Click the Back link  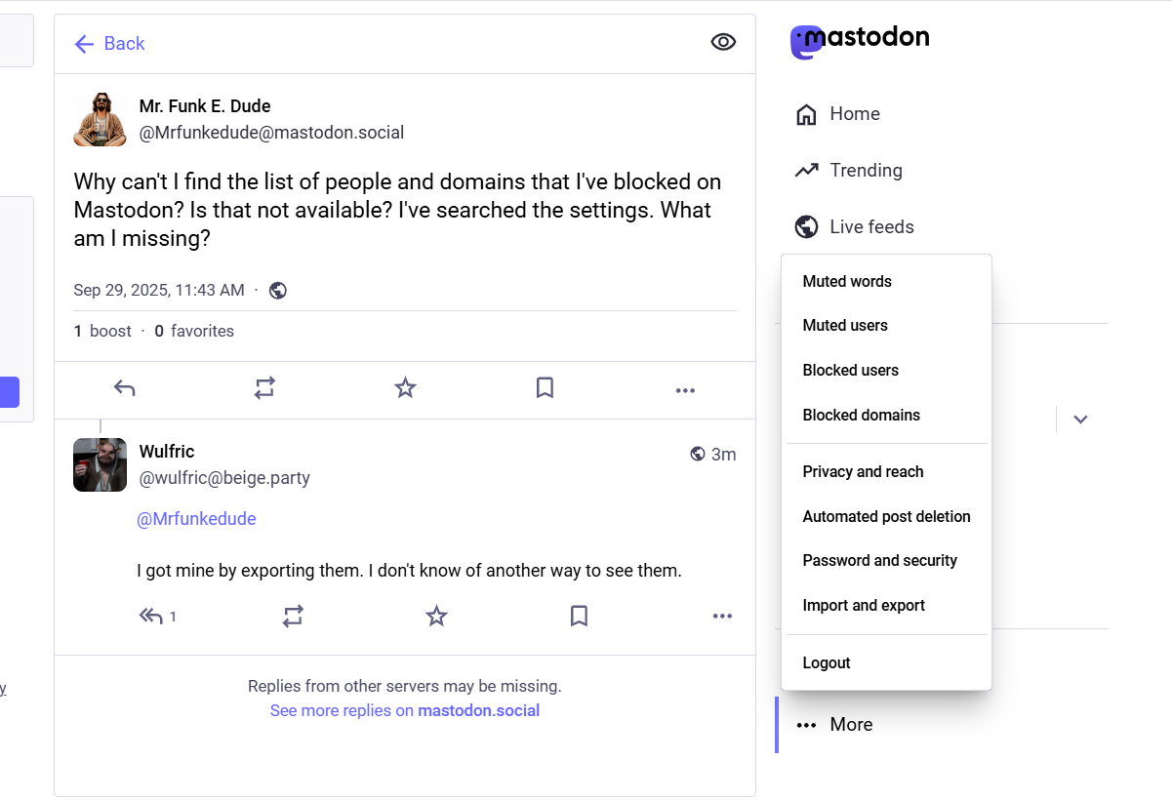tap(108, 43)
